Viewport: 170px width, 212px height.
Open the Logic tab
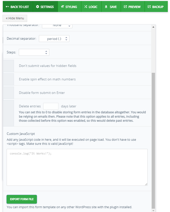pos(91,7)
